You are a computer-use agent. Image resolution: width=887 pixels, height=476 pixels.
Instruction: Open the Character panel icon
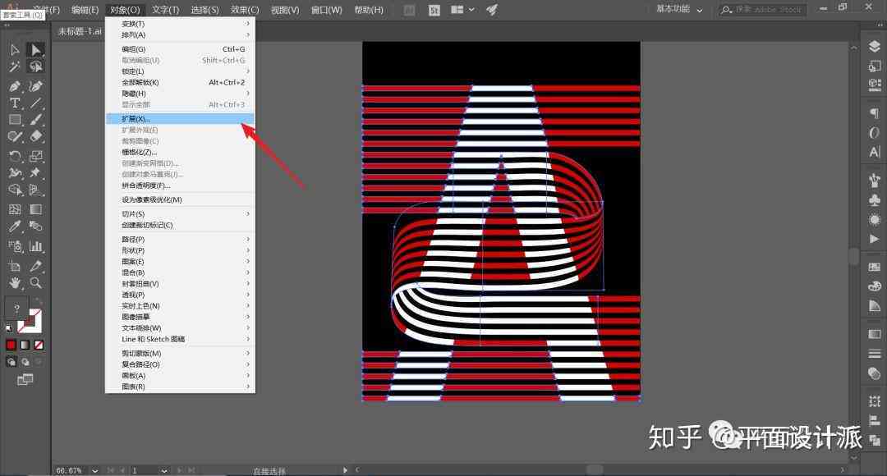pyautogui.click(x=874, y=152)
